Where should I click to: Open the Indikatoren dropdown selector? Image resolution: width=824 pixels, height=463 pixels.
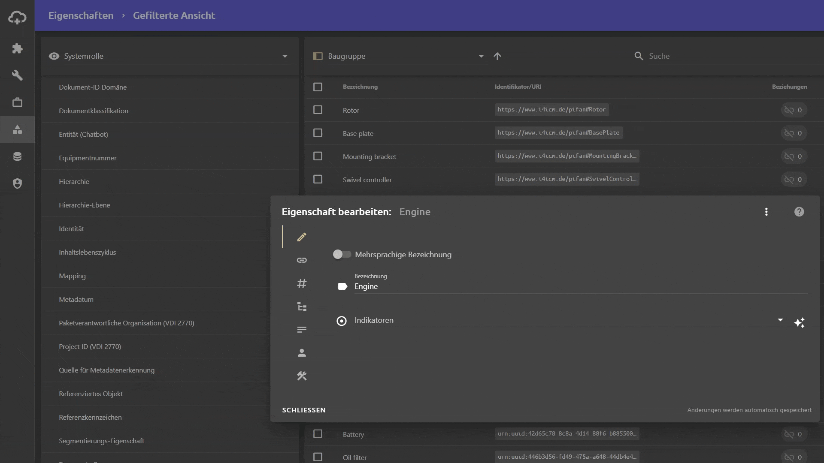[x=780, y=320]
